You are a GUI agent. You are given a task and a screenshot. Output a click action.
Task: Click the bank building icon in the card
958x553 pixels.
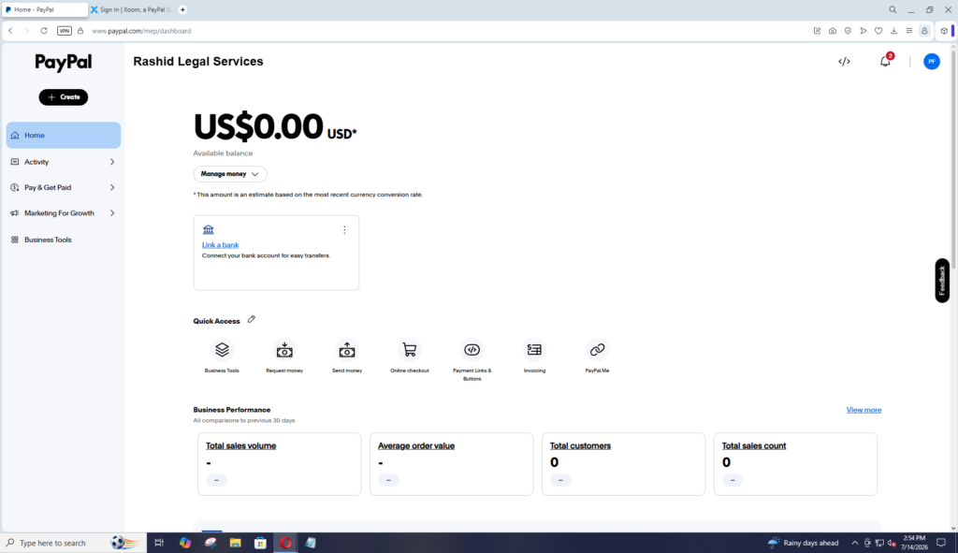(209, 230)
